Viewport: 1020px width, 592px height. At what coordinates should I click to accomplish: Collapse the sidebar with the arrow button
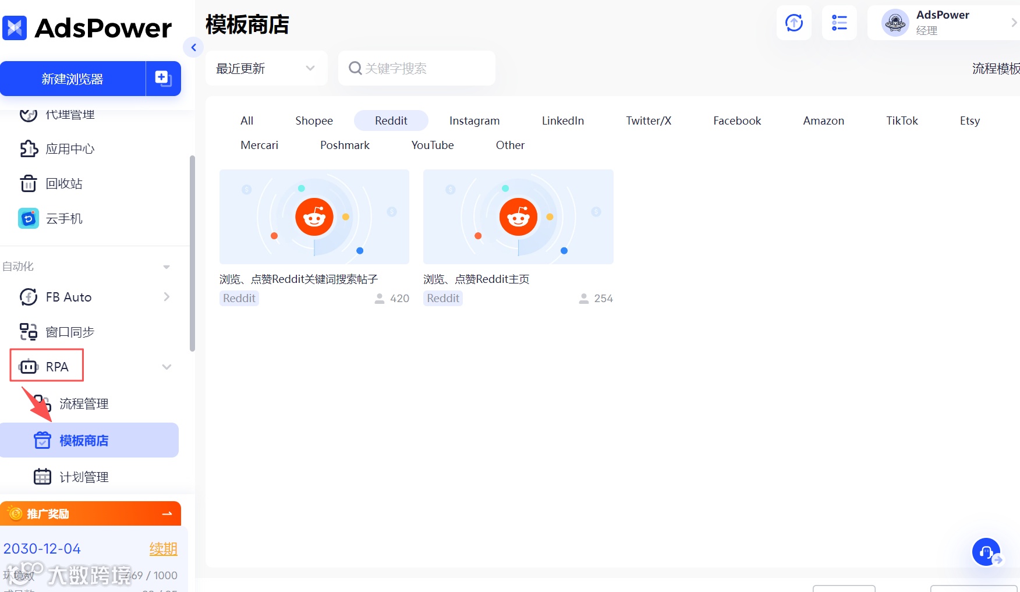pyautogui.click(x=193, y=47)
